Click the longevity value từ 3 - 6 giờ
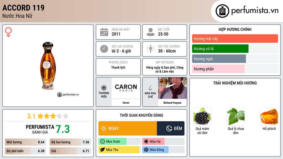Viewport: 283px width, 159px height. click(121, 51)
